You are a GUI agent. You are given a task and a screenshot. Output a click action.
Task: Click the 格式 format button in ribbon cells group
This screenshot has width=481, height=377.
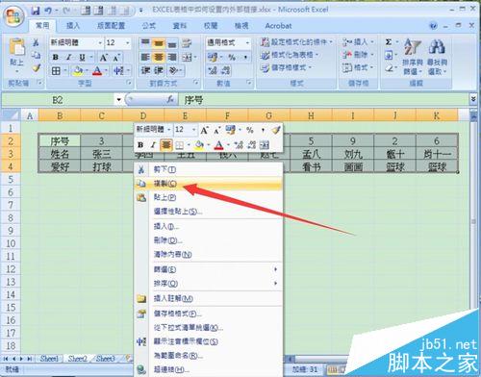point(358,67)
